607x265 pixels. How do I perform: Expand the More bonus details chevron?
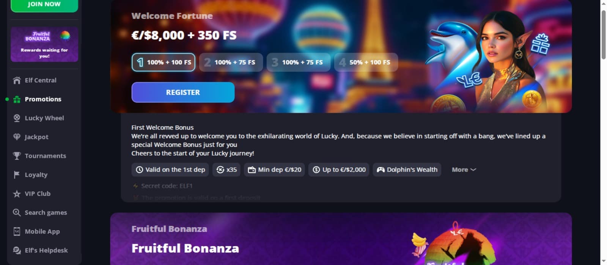click(x=473, y=170)
